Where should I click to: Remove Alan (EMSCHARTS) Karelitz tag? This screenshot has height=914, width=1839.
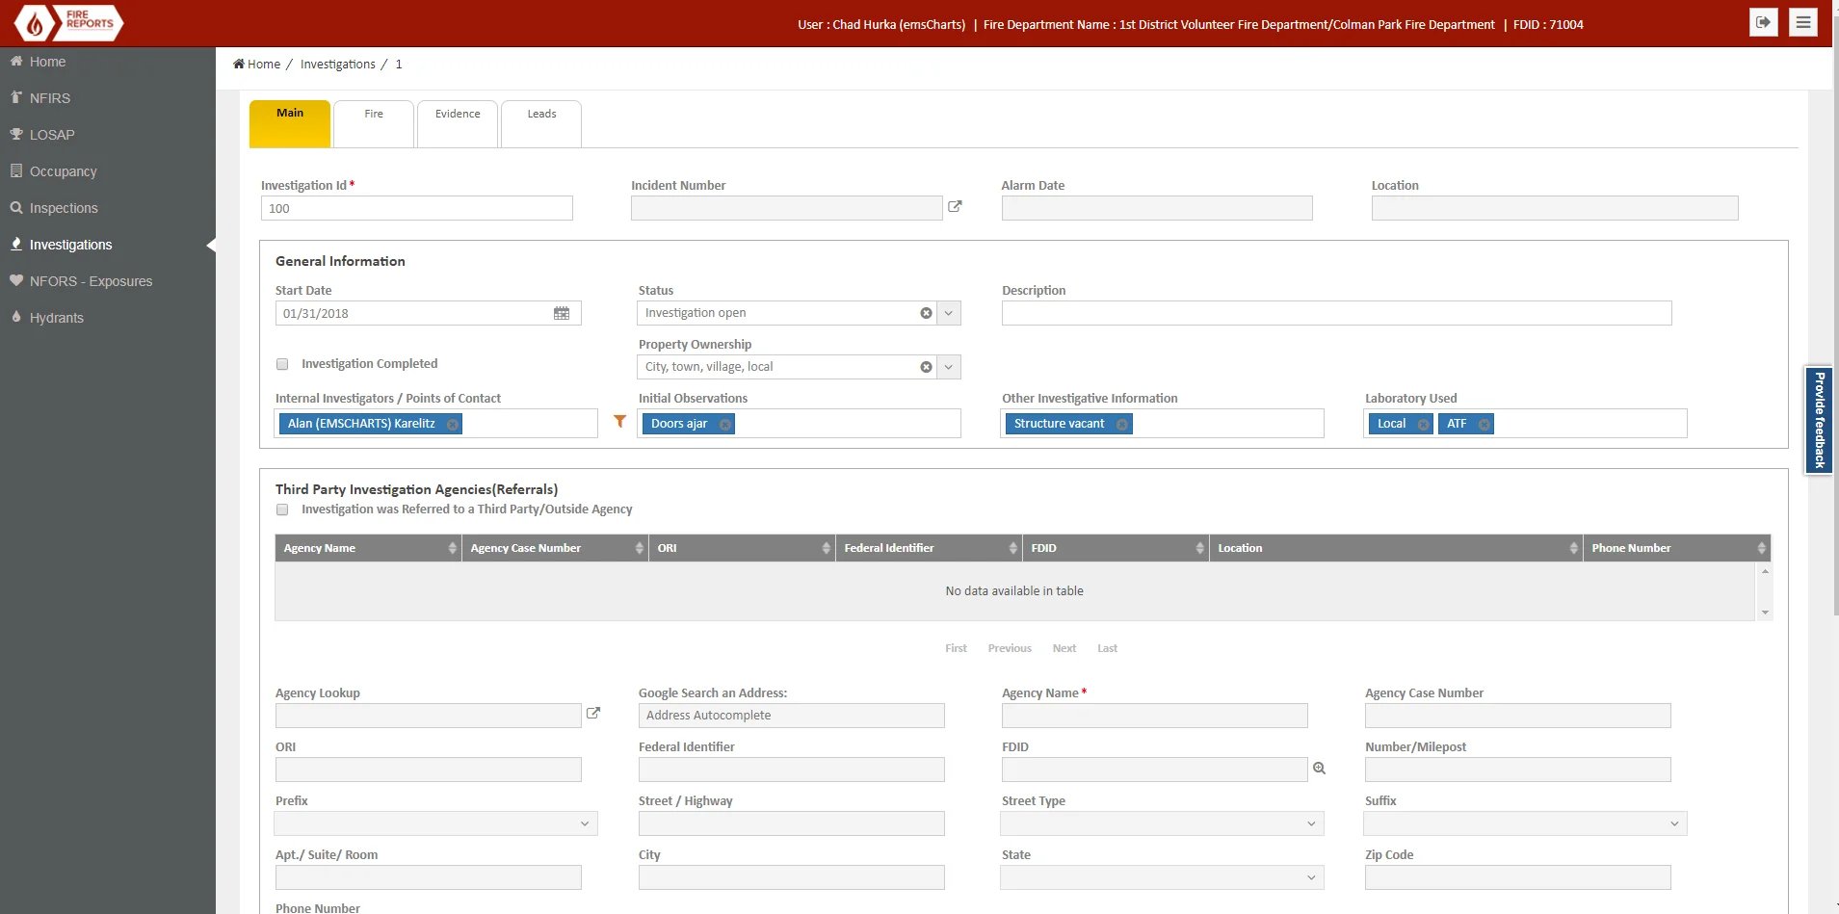pyautogui.click(x=452, y=424)
